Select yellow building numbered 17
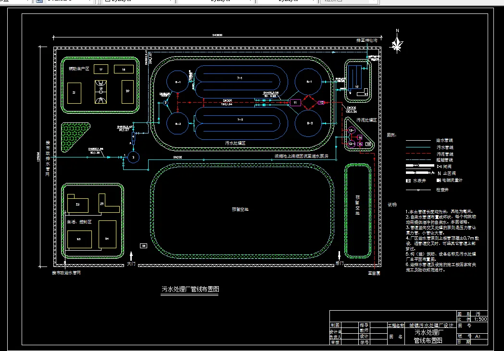This screenshot has width=504, height=351. click(x=101, y=69)
